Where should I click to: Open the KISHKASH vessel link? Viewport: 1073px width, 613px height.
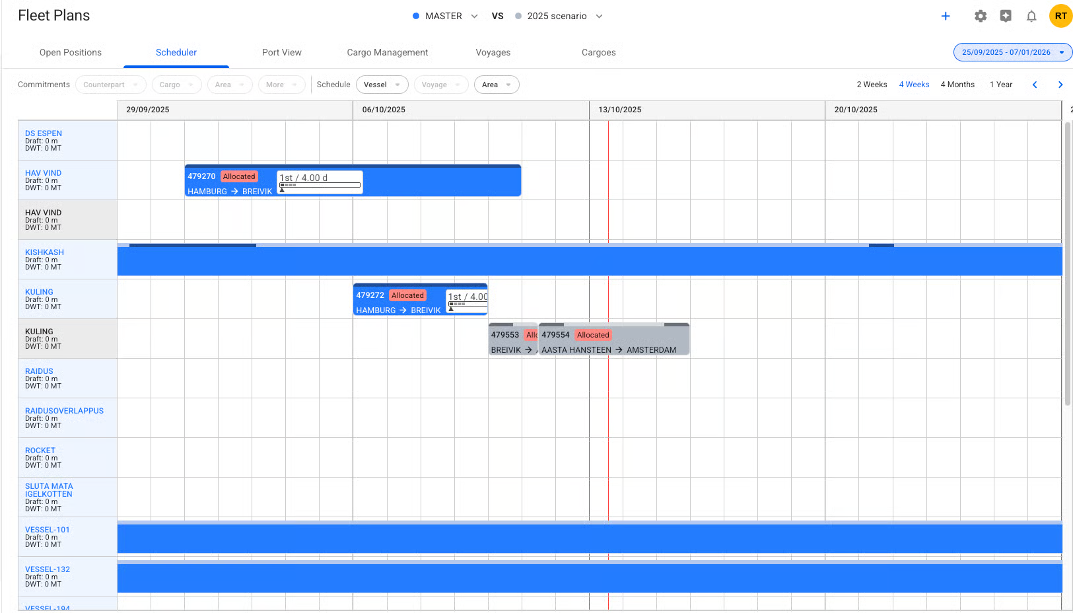(44, 252)
